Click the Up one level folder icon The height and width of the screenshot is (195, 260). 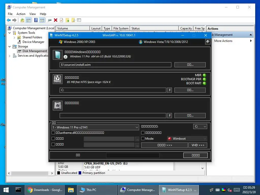click(x=22, y=20)
